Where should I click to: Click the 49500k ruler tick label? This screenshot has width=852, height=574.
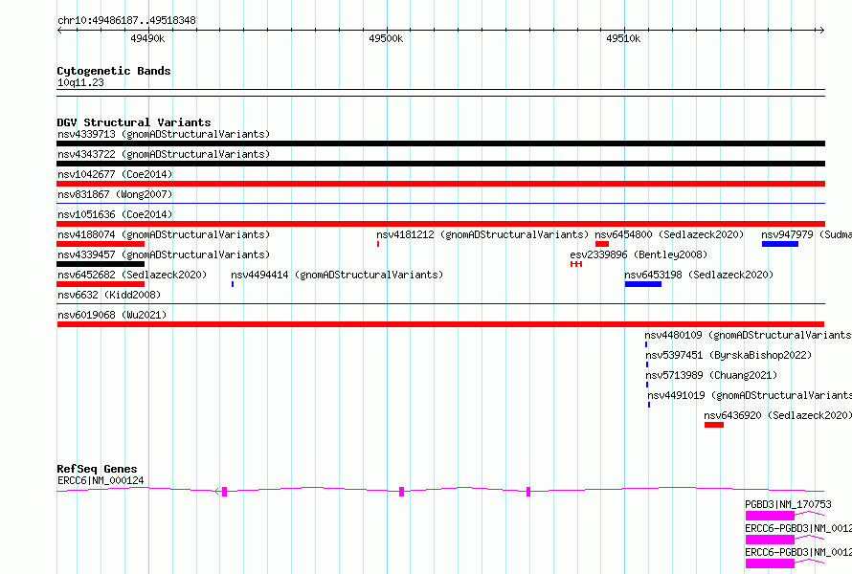[386, 38]
